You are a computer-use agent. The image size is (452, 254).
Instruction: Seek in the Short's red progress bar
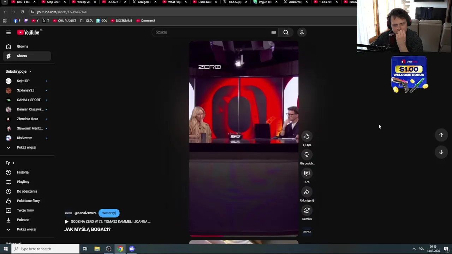click(244, 236)
